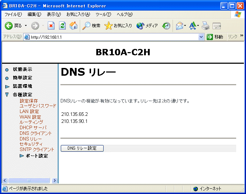The width and height of the screenshot is (246, 194).
Task: Open the DNS リレー sidebar link
Action: click(31, 139)
